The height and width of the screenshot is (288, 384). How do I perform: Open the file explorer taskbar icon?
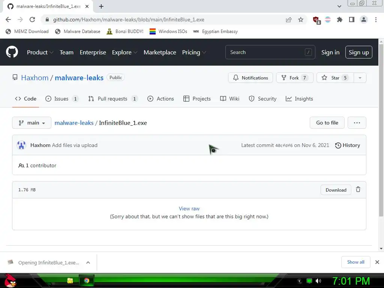pyautogui.click(x=70, y=280)
